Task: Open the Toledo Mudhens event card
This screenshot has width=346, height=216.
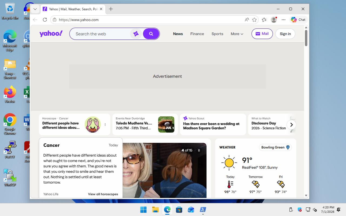Action: coord(145,124)
